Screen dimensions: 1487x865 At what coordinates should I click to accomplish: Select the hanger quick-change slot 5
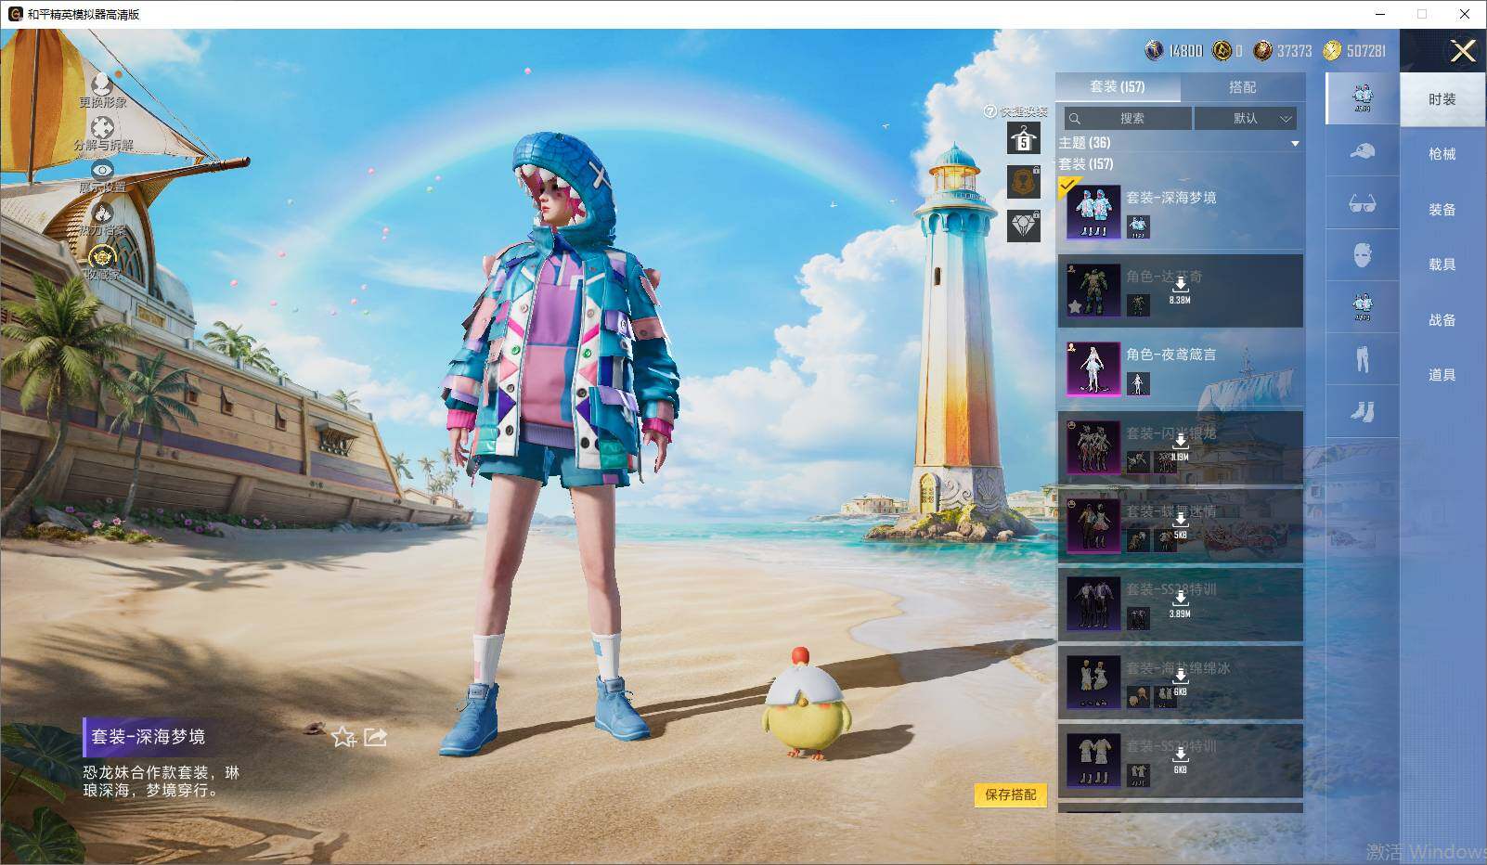[1024, 139]
